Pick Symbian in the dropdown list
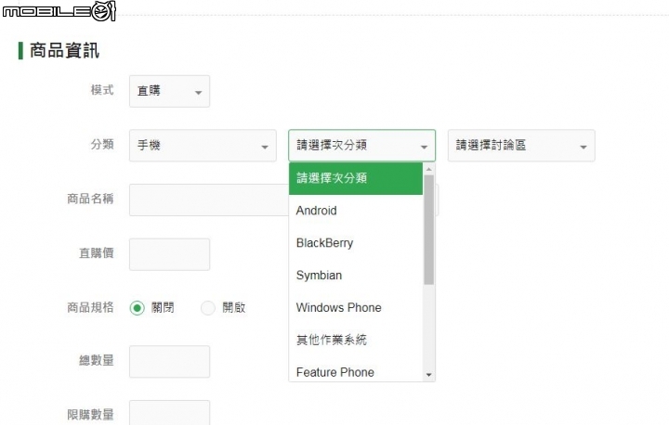669x425 pixels. (356, 276)
